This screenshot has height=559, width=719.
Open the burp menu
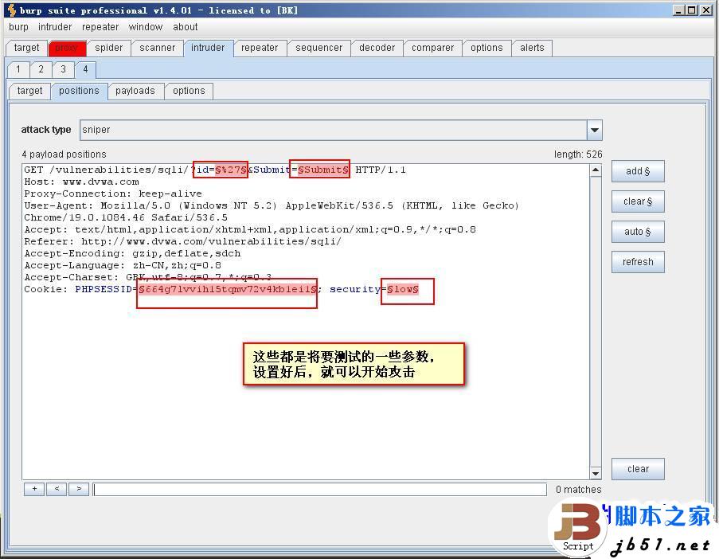point(18,26)
